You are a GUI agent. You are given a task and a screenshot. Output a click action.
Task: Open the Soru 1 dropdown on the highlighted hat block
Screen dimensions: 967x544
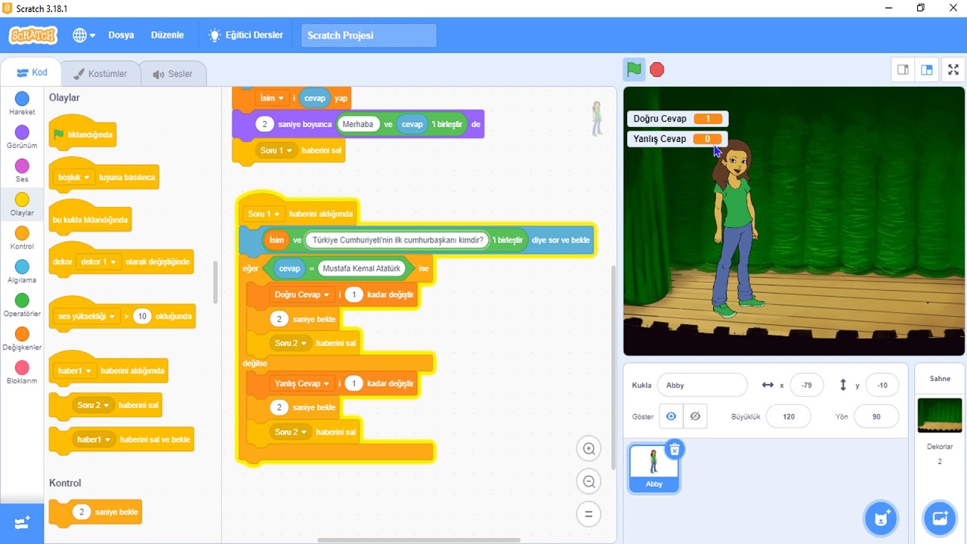click(264, 214)
